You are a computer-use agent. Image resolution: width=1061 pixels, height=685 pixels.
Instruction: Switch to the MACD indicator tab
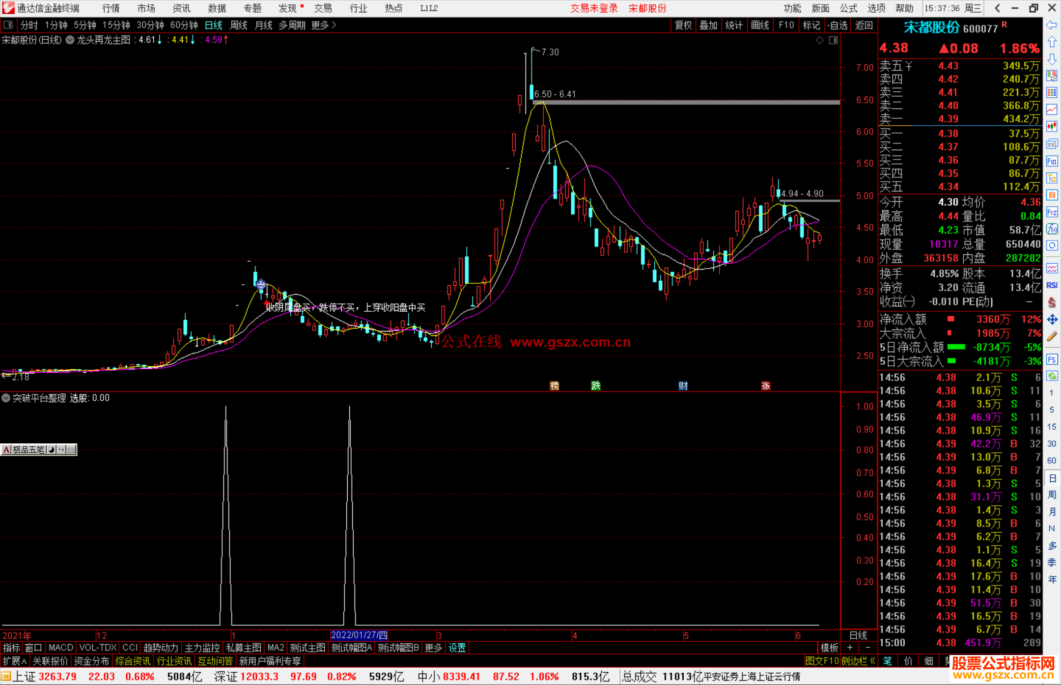click(61, 648)
